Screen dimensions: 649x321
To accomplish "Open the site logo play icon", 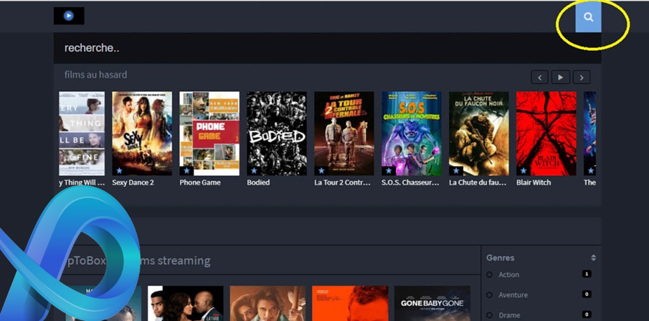I will click(69, 16).
